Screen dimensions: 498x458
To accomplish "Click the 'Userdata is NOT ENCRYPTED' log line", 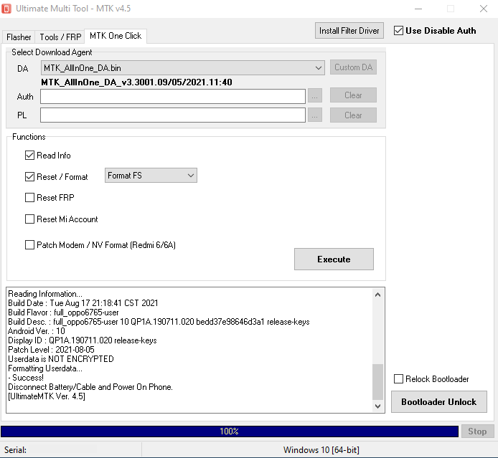I will point(61,359).
